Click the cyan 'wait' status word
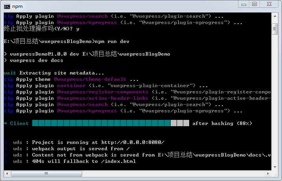282x181 pixels. pos(10,73)
